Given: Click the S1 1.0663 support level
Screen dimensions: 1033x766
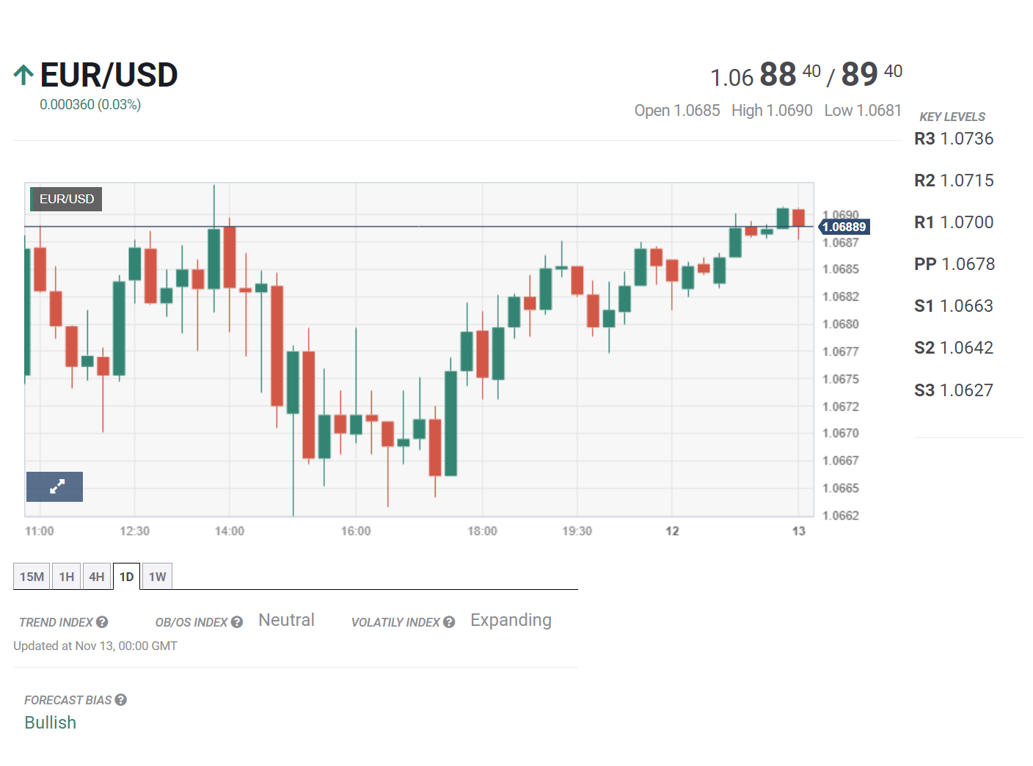Looking at the screenshot, I should click(x=954, y=306).
